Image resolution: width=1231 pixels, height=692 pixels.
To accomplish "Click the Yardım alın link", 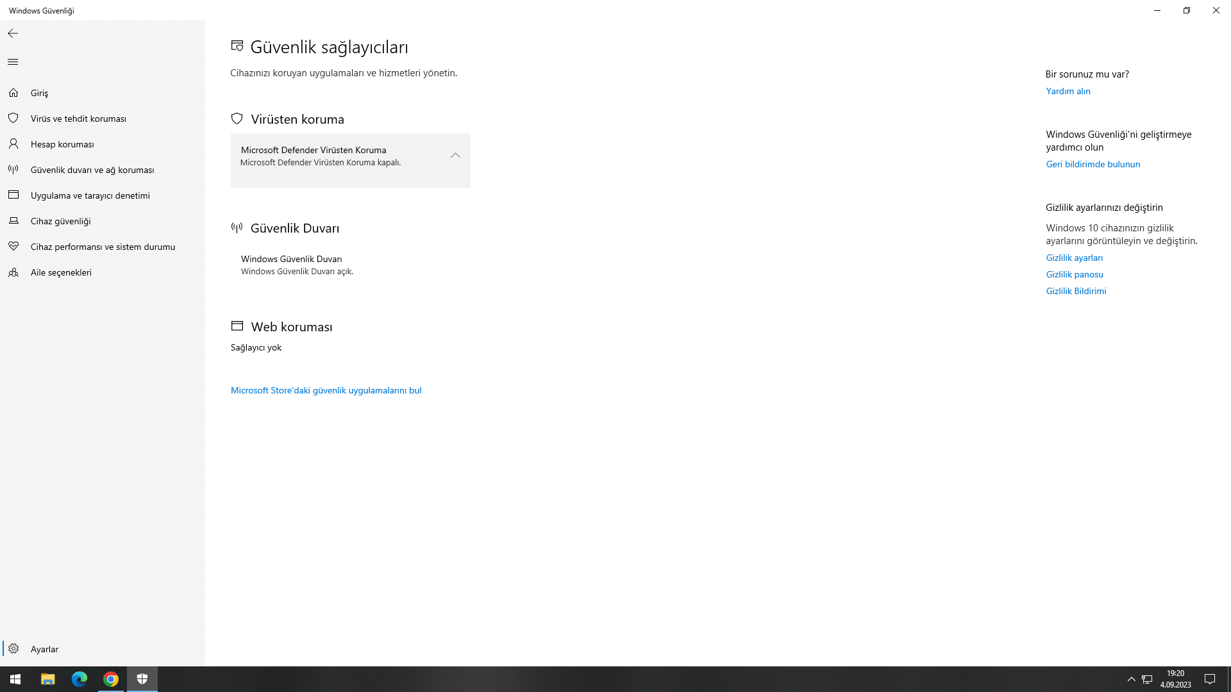I will coord(1068,91).
